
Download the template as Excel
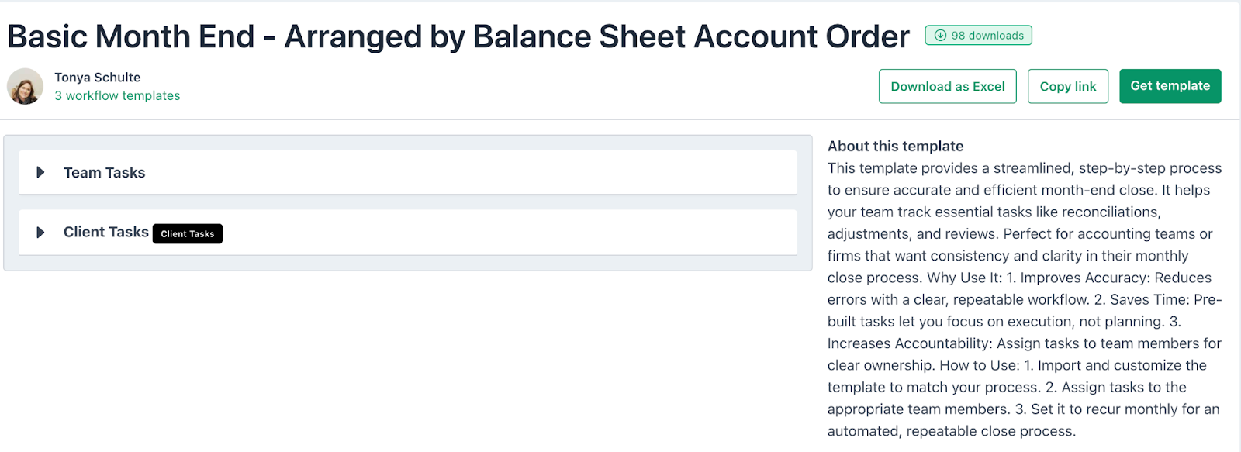click(947, 86)
